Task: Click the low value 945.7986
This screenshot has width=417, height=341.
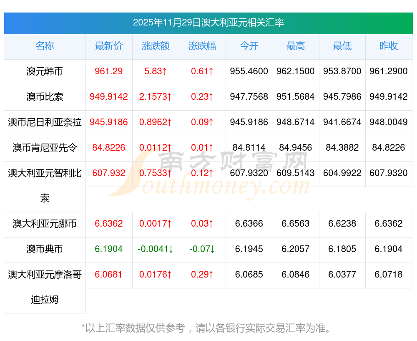Action: tap(342, 97)
